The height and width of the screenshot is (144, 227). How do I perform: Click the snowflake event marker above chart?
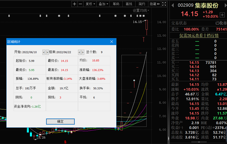(x=115, y=16)
